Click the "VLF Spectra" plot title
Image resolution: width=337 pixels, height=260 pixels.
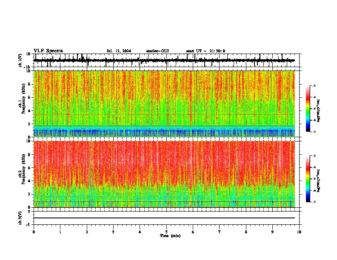coord(48,51)
